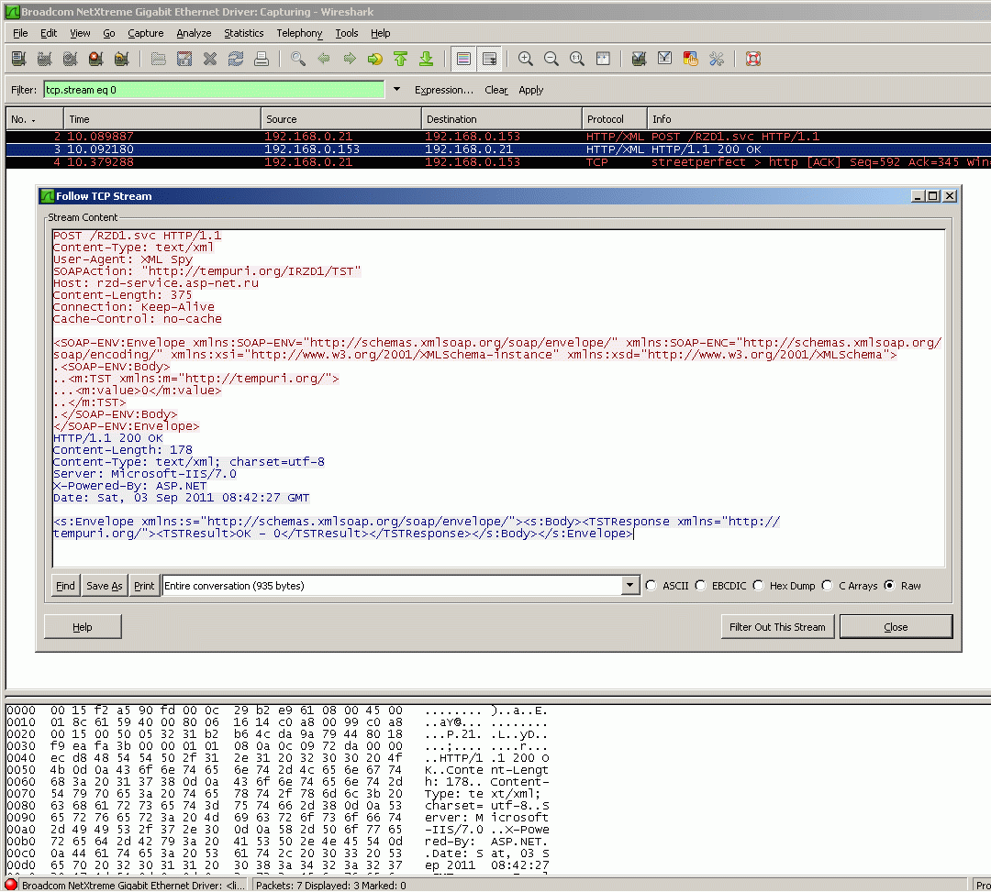Image resolution: width=991 pixels, height=892 pixels.
Task: Reload the capture file icon
Action: pyautogui.click(x=236, y=59)
